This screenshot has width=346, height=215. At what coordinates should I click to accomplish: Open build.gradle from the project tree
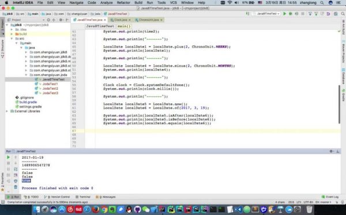pos(28,102)
